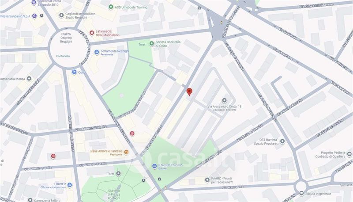Open Gagliardi Immobiliare Studio Respighi marker
The height and width of the screenshot is (202, 353).
click(61, 15)
